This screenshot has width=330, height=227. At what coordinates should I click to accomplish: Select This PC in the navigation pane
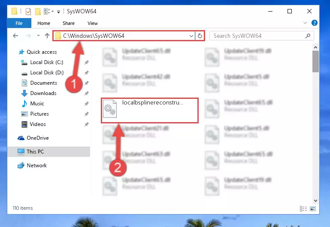48,151
